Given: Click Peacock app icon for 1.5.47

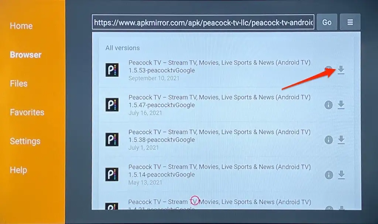Looking at the screenshot, I should 112,105.
